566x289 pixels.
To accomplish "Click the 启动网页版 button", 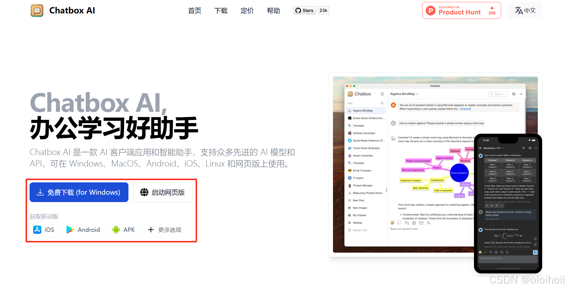I will pyautogui.click(x=163, y=192).
